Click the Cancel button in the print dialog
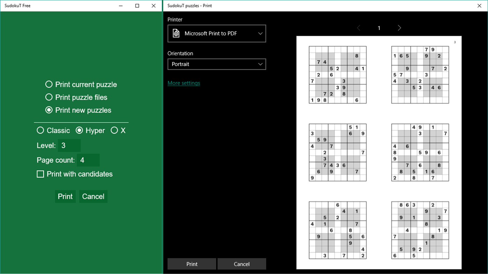The image size is (488, 274). (242, 264)
